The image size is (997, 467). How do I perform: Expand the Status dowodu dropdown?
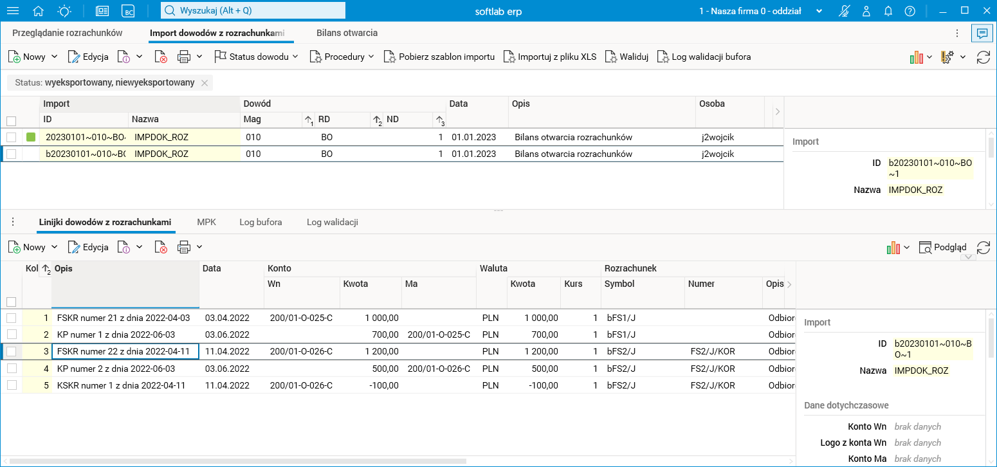tap(257, 57)
